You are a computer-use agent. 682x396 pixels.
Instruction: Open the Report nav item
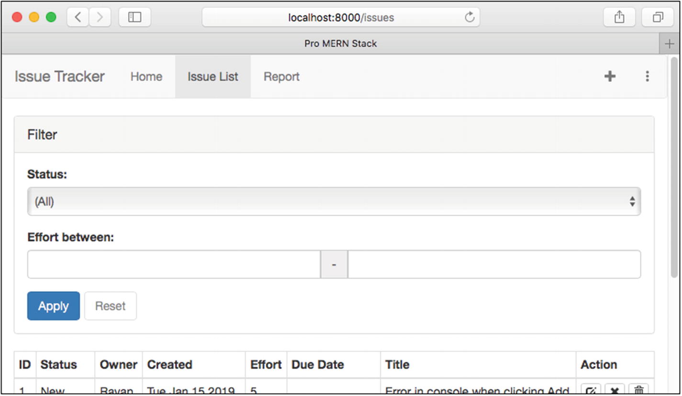click(281, 77)
